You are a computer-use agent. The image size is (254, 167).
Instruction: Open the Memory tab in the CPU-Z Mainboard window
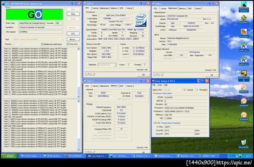coord(182,8)
